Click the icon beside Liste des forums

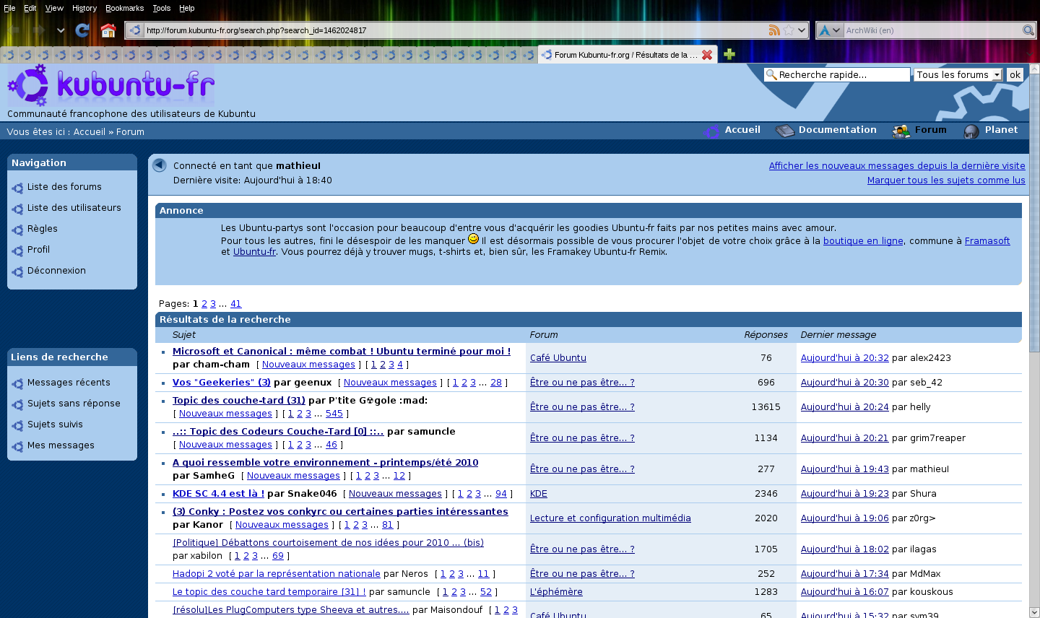(17, 188)
